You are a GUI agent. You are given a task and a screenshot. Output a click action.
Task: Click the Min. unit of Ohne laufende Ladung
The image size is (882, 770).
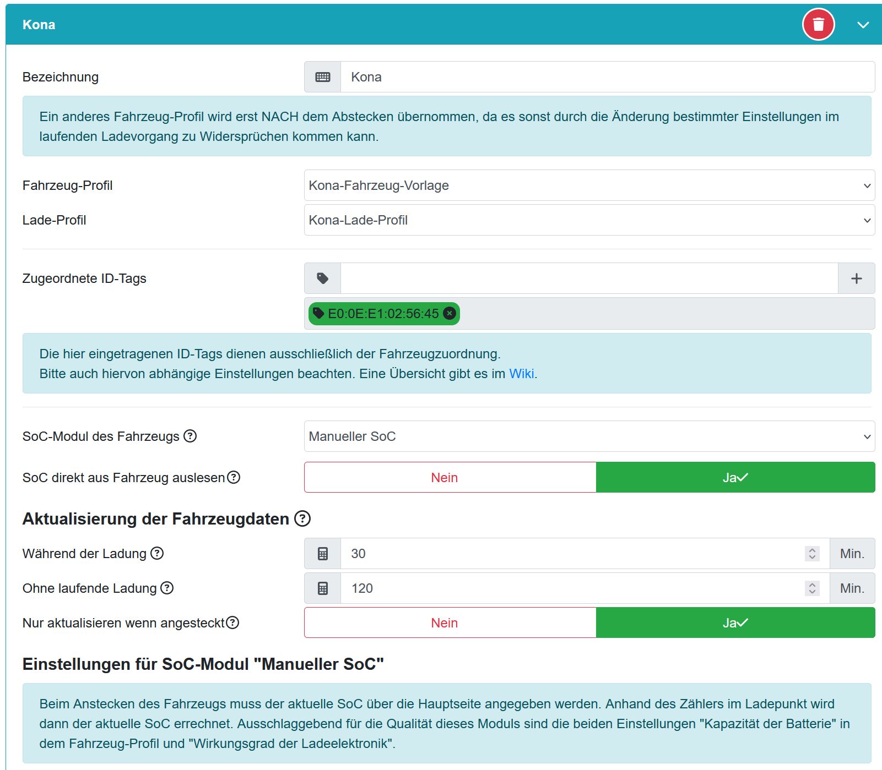click(852, 588)
